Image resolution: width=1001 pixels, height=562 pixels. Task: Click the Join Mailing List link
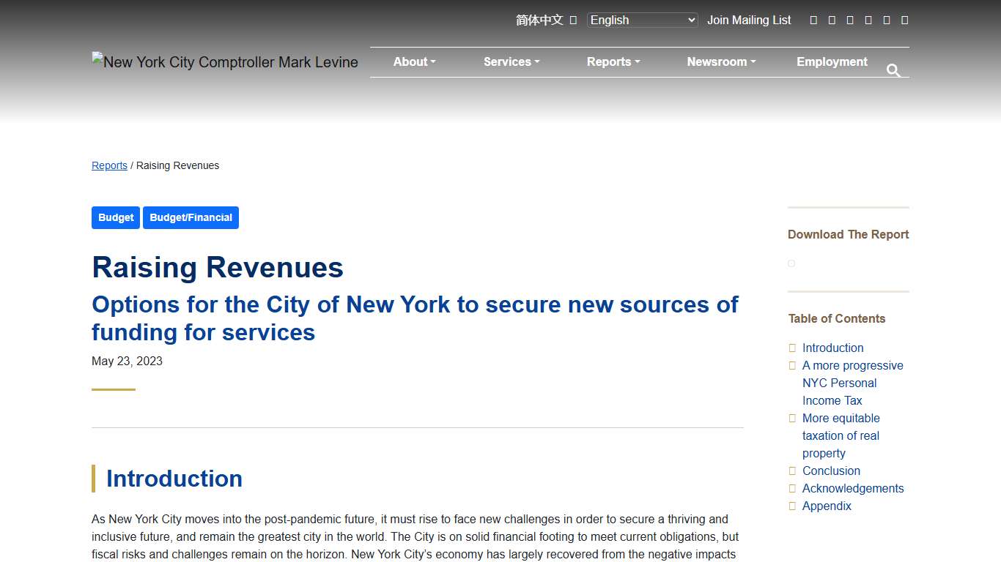tap(749, 20)
